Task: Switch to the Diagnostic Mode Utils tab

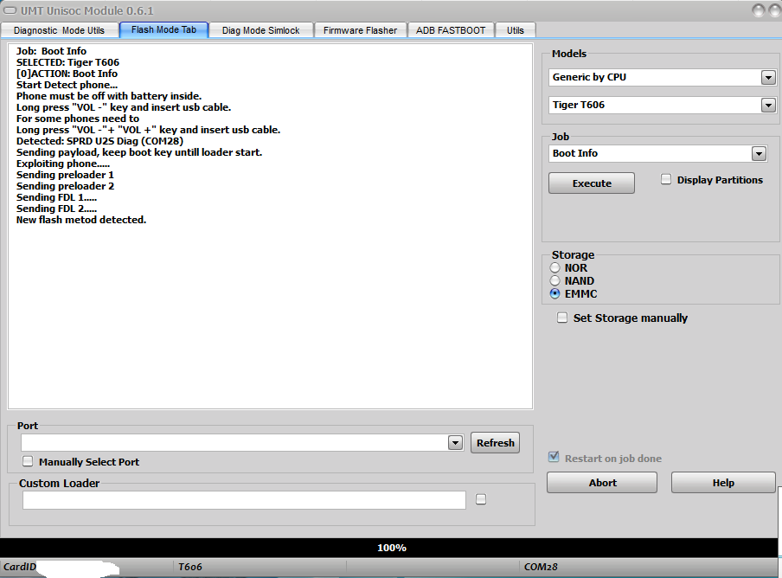Action: click(60, 30)
